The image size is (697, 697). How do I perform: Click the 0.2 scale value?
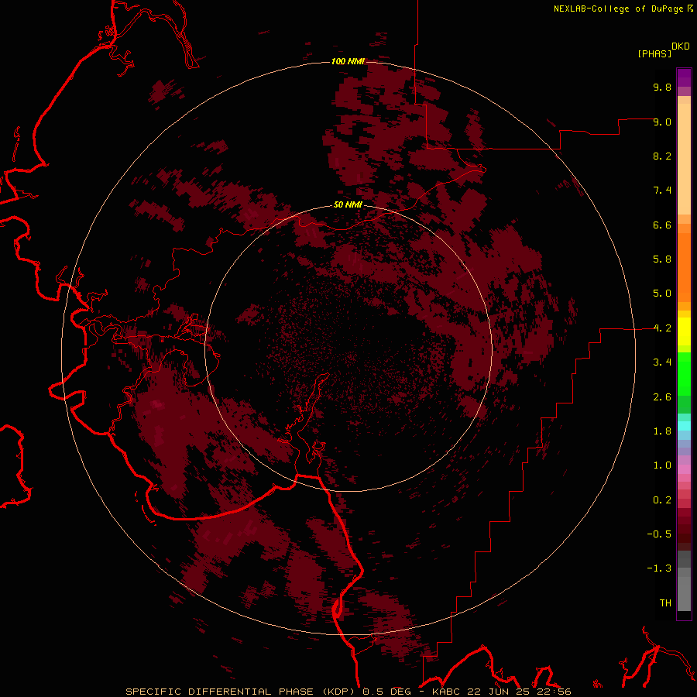(x=662, y=500)
